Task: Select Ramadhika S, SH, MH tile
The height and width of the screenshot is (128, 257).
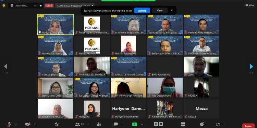Action: click(x=165, y=109)
